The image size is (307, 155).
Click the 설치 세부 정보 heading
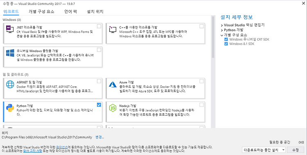[x=237, y=17]
